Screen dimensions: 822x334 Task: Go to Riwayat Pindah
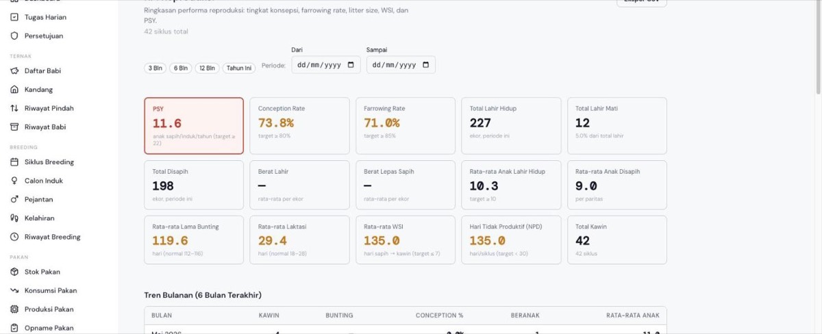tap(49, 108)
